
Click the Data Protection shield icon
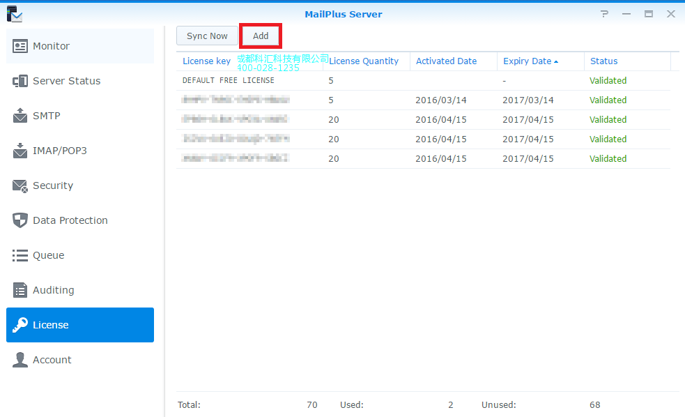pos(20,220)
